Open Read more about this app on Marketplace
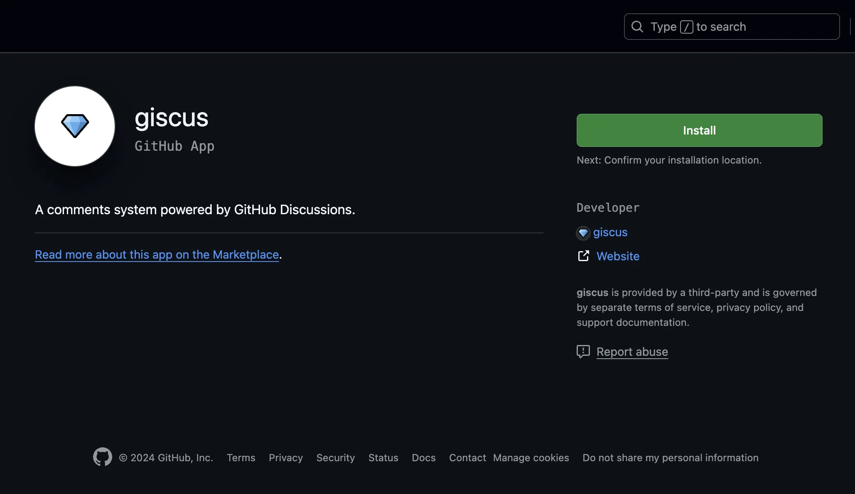The width and height of the screenshot is (855, 494). point(157,254)
